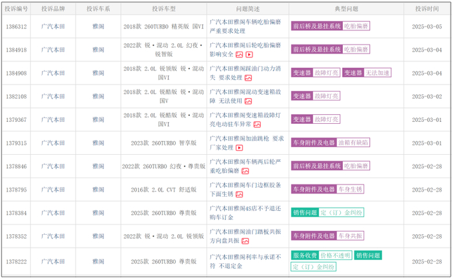
Task: Click 车身共振 tag in row 1378352
Action: (x=350, y=236)
